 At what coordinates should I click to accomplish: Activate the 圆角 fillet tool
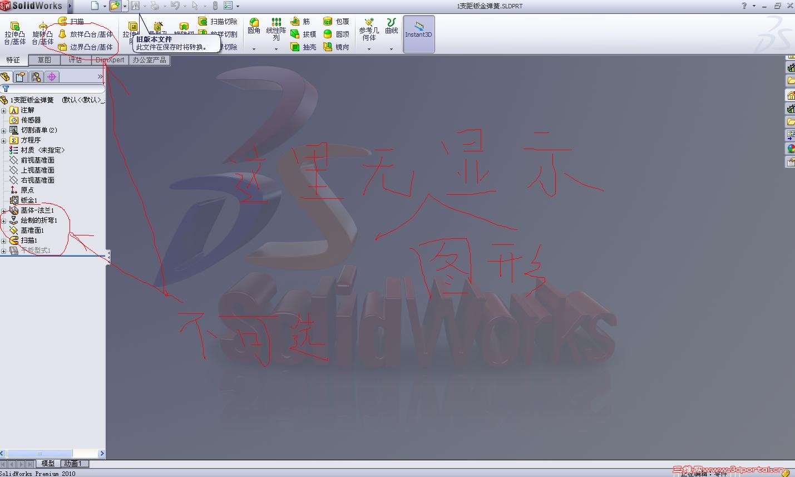click(254, 26)
